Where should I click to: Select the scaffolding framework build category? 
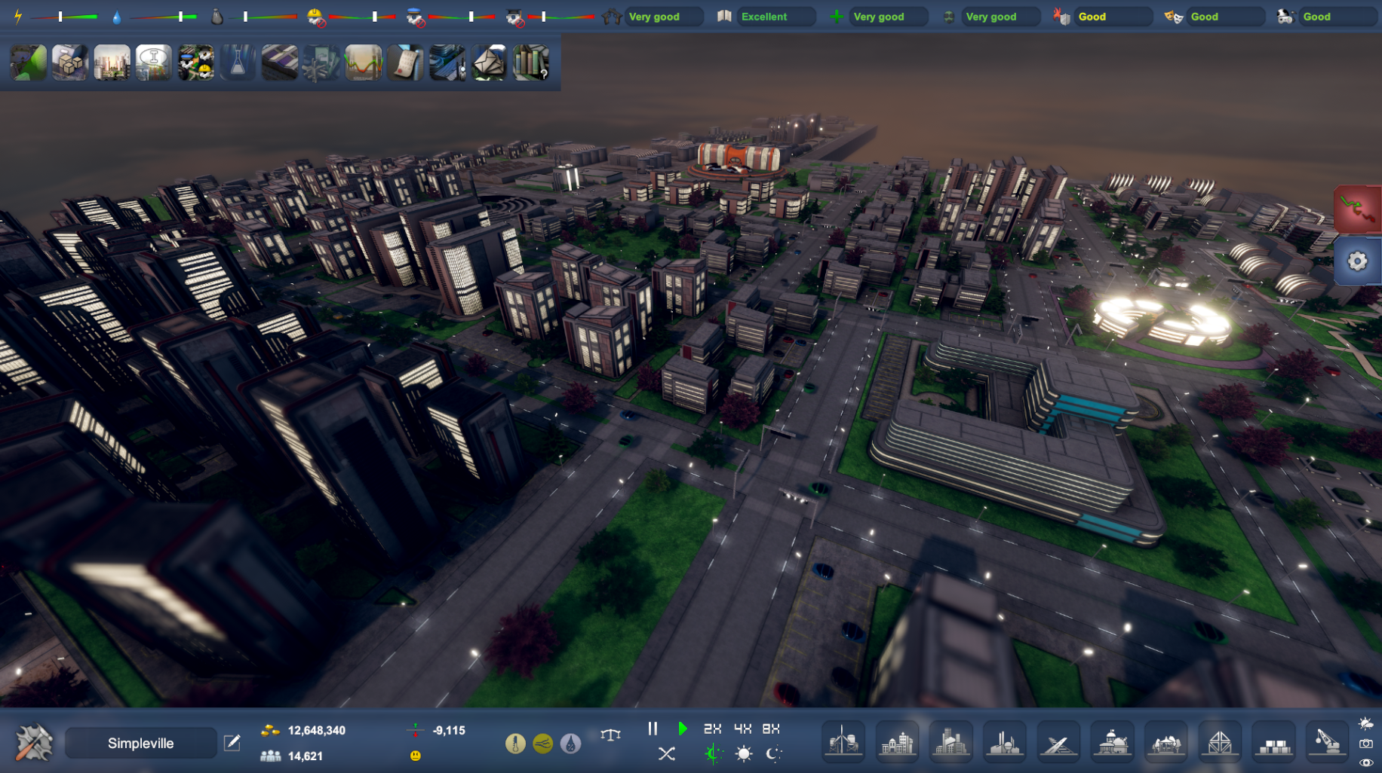click(1220, 741)
